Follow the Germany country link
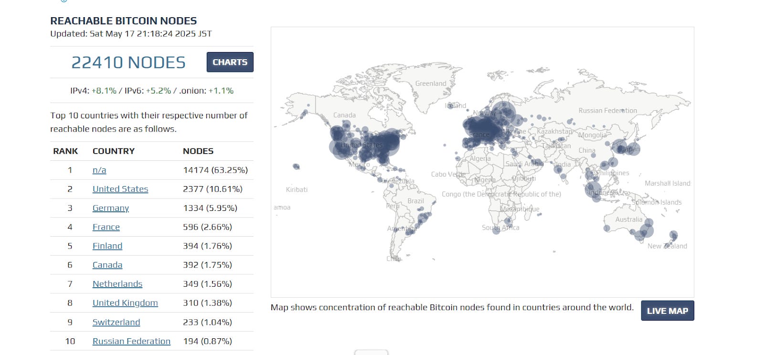The height and width of the screenshot is (355, 764). pyautogui.click(x=111, y=208)
